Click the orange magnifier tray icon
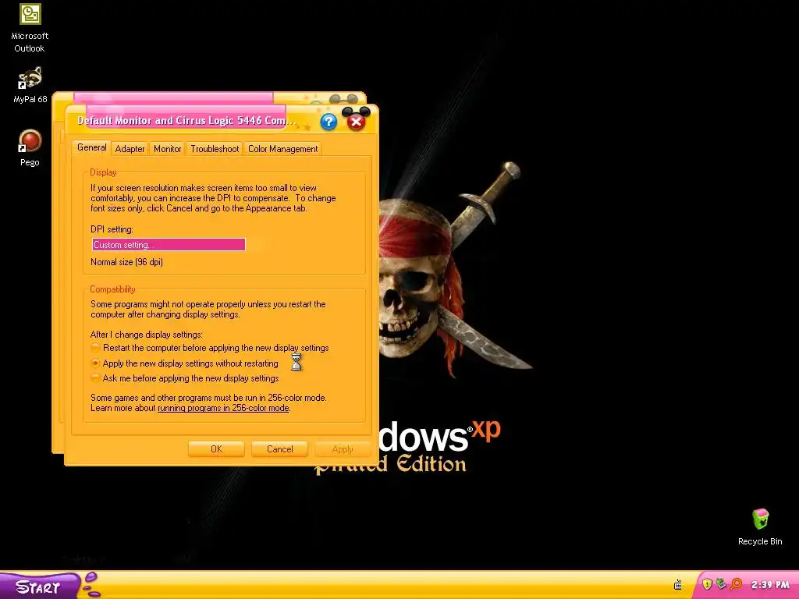This screenshot has width=799, height=599. 735,583
